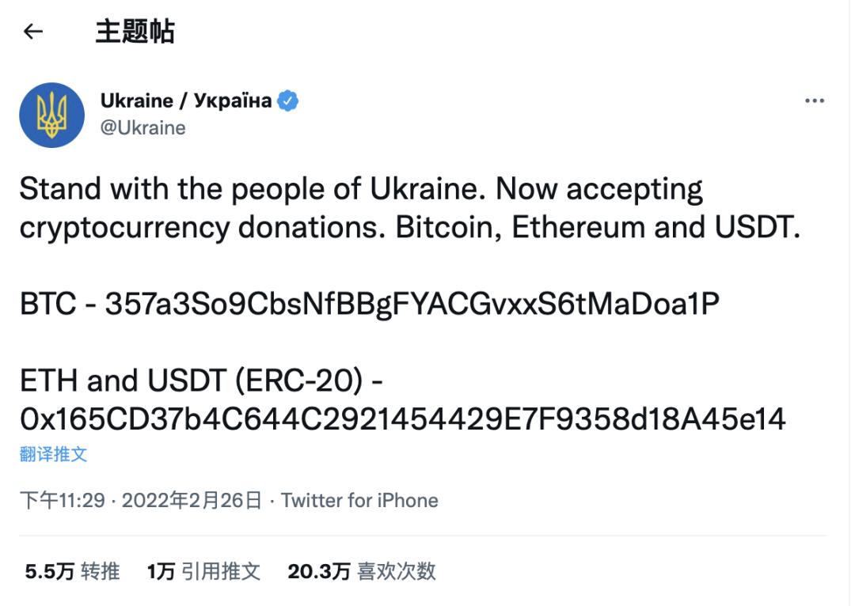View the 5.5万 转推 retweets list
The width and height of the screenshot is (855, 606).
pos(73,571)
